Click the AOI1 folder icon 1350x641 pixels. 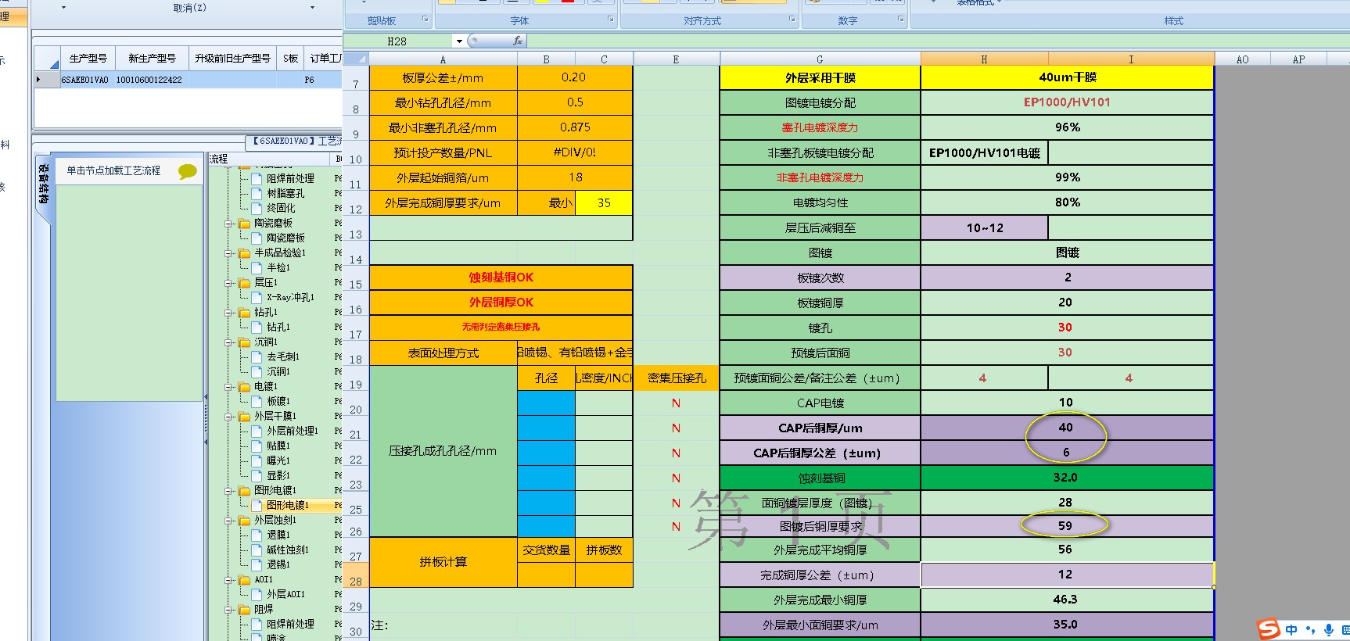(x=244, y=580)
